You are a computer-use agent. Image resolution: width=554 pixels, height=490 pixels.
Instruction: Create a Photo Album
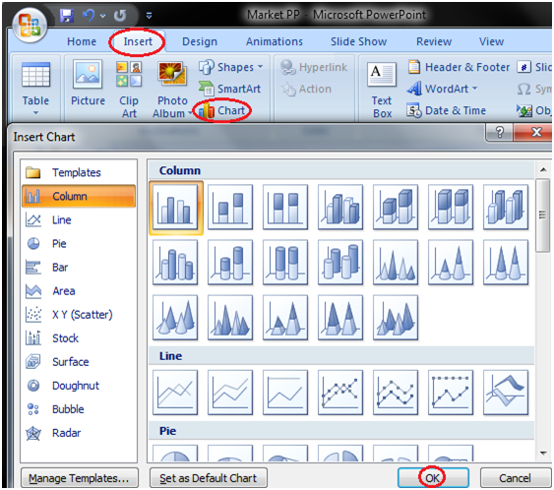[172, 89]
